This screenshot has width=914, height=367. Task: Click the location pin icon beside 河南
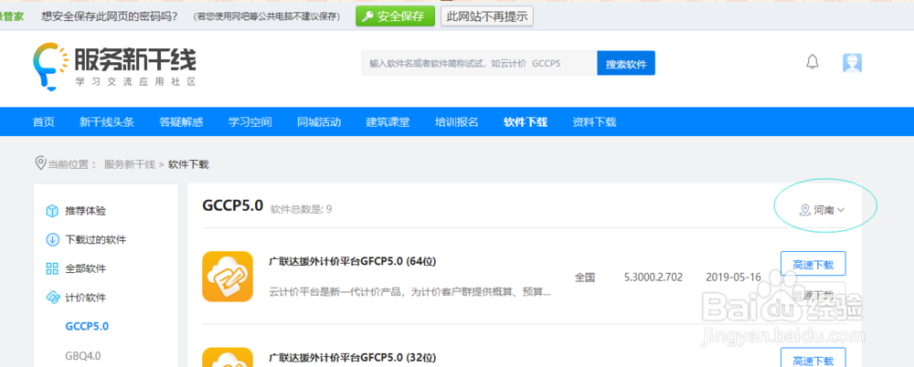pyautogui.click(x=805, y=210)
